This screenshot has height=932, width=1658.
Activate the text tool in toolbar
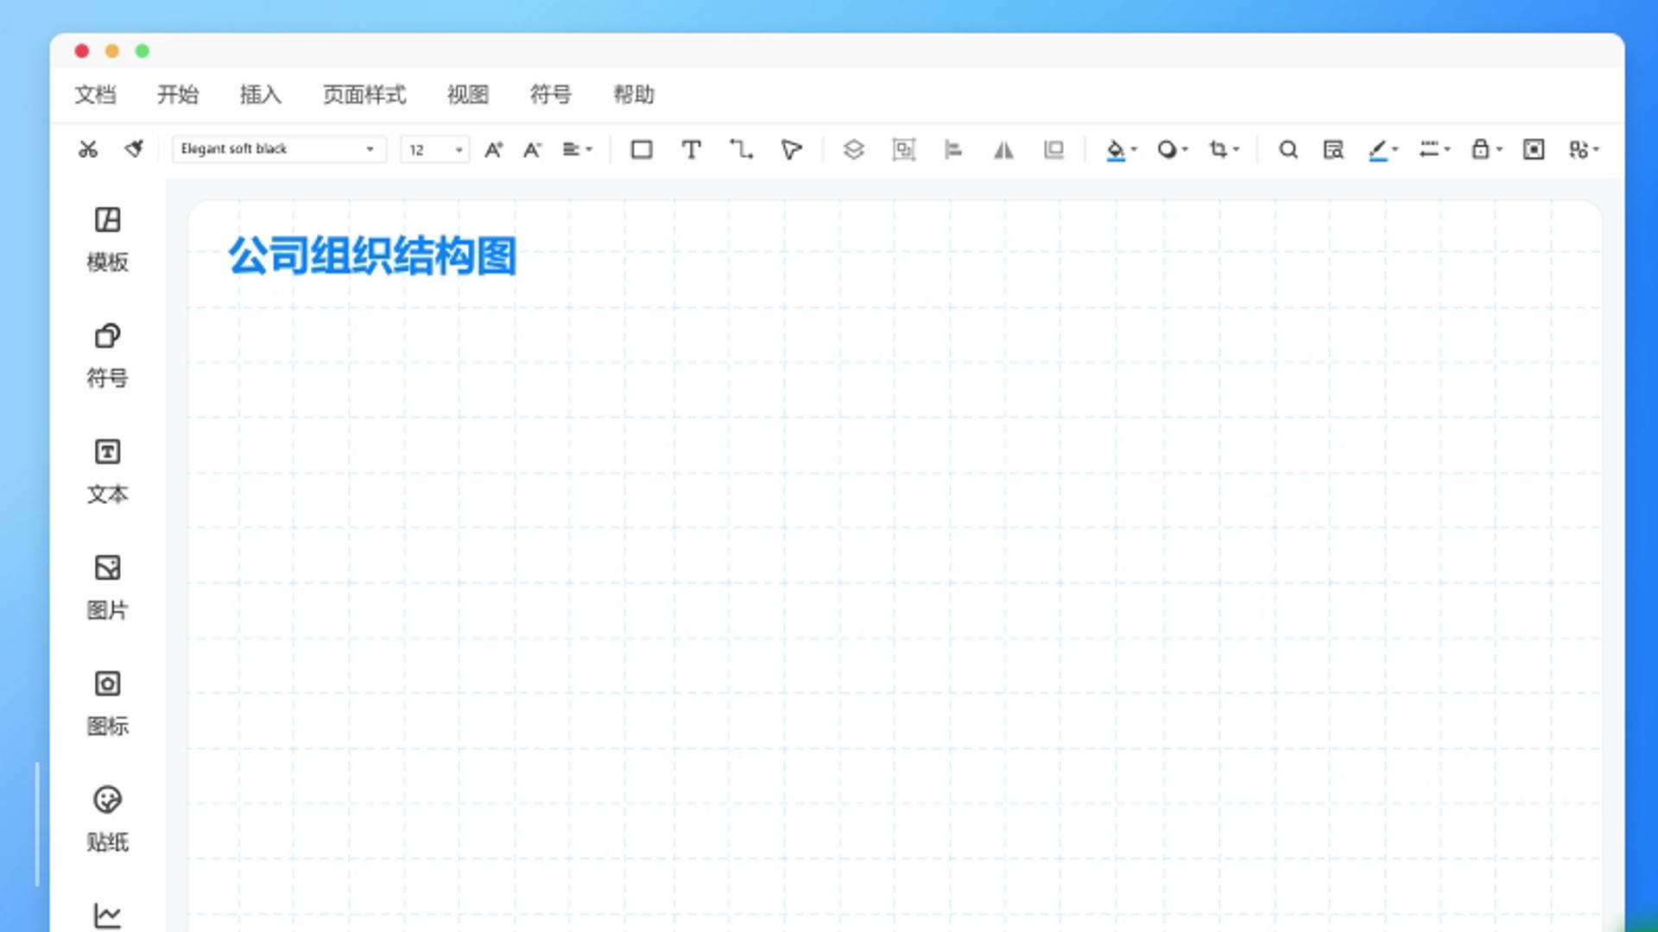click(691, 149)
